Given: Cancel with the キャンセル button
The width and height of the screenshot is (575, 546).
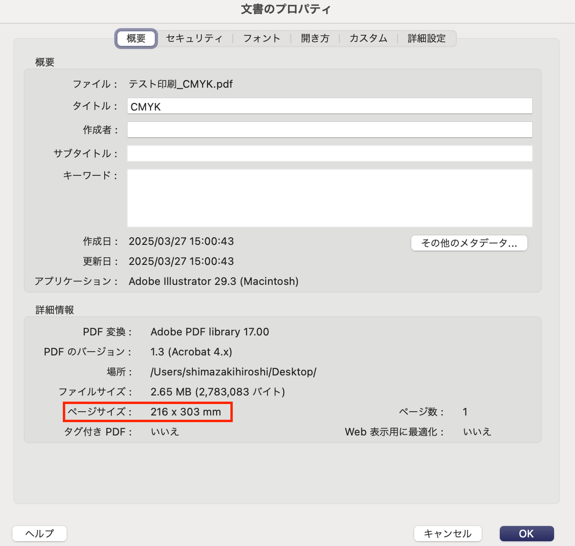Looking at the screenshot, I should pos(447,534).
